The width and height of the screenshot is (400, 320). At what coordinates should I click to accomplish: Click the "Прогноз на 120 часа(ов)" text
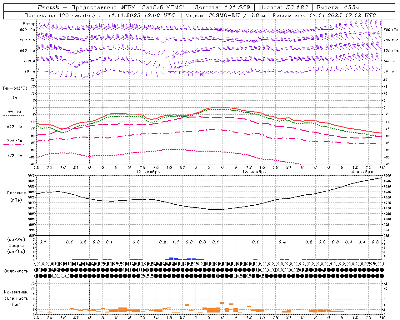coord(60,15)
